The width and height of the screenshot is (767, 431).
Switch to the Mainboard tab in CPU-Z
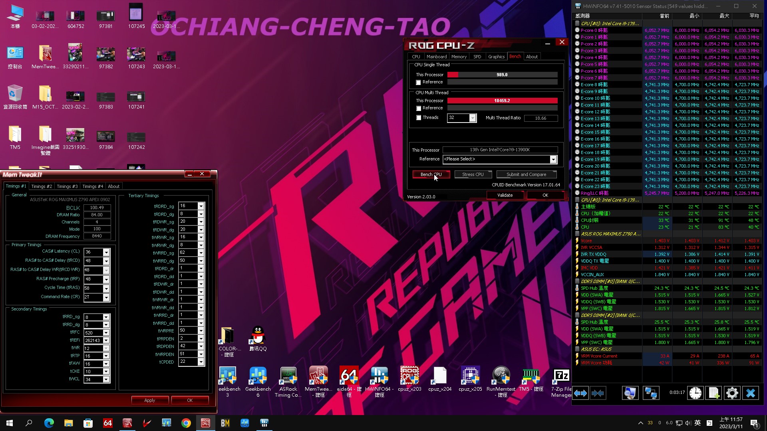click(436, 57)
